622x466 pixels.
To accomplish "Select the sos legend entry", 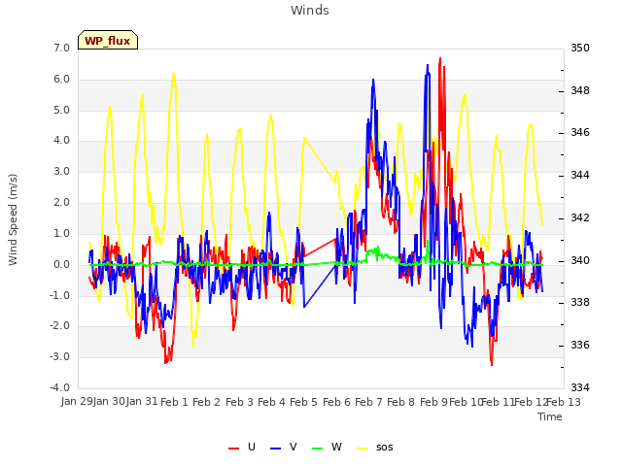I will [375, 448].
